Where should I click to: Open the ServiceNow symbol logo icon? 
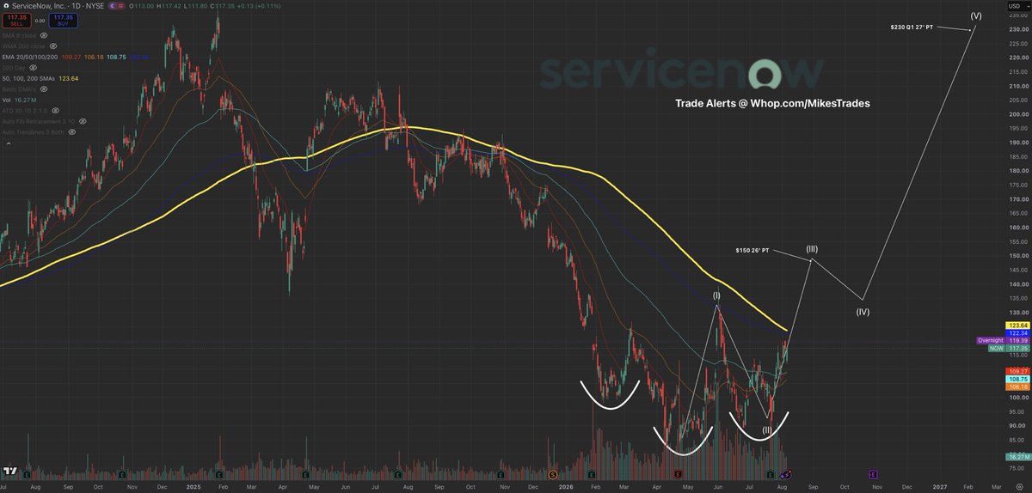coord(6,6)
